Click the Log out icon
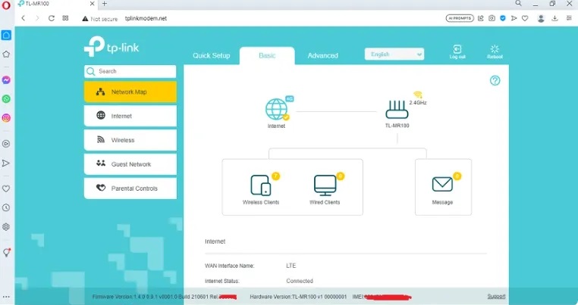This screenshot has height=305, width=578. click(457, 52)
